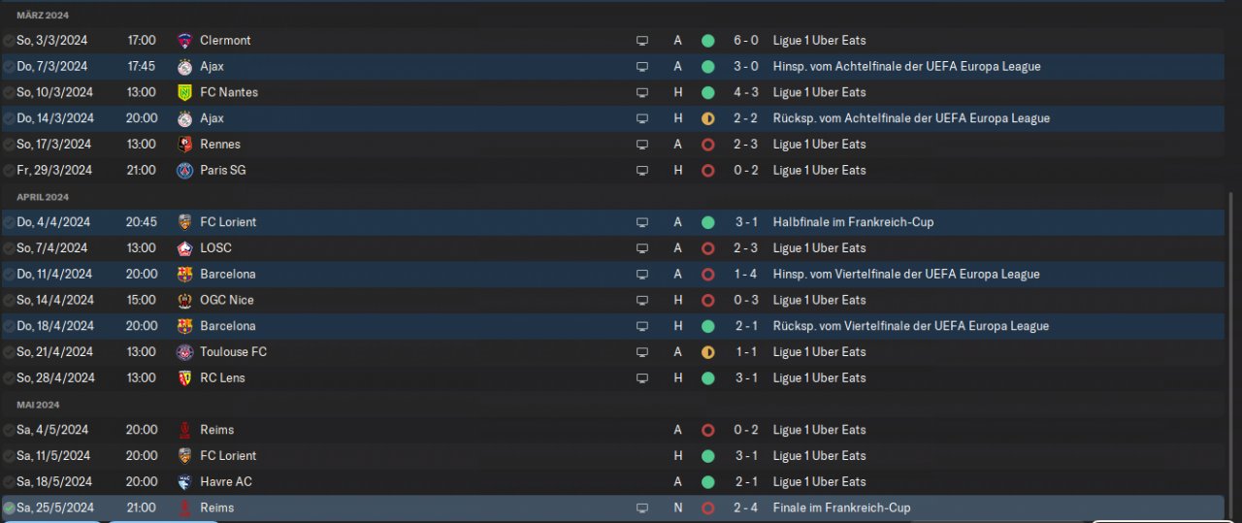Click the OGC Nice team name
Viewport: 1242px width, 523px height.
coord(227,300)
